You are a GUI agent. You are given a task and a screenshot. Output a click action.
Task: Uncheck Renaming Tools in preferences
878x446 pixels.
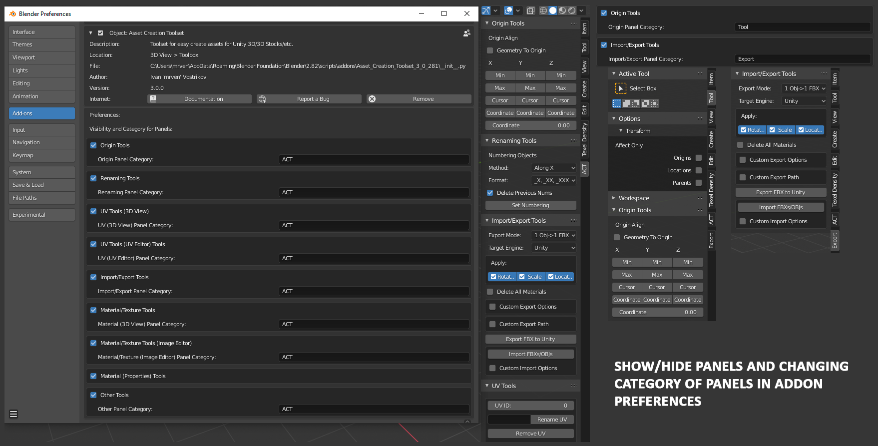93,178
